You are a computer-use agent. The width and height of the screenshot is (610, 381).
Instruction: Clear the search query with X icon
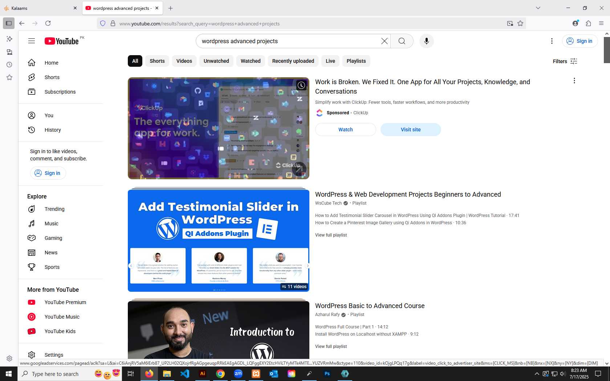pos(384,41)
